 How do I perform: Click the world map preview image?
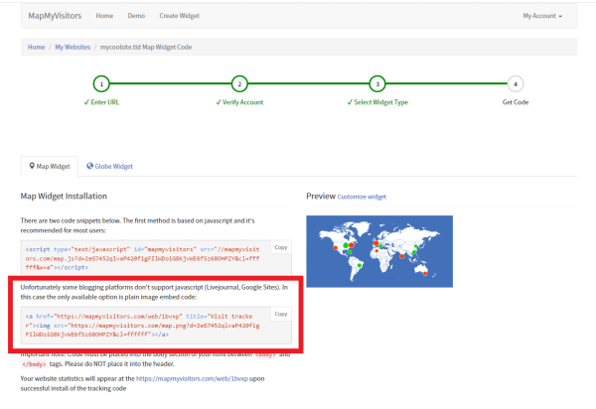(379, 251)
